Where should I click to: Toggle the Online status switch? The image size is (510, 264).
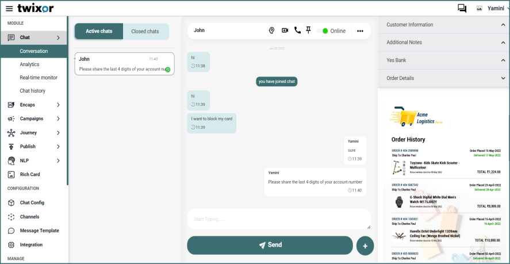coord(322,31)
